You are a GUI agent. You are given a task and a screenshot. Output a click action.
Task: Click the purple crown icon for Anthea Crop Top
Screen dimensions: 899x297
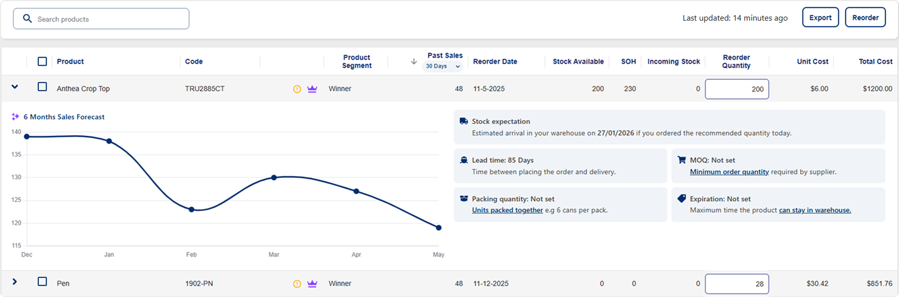[x=312, y=89]
